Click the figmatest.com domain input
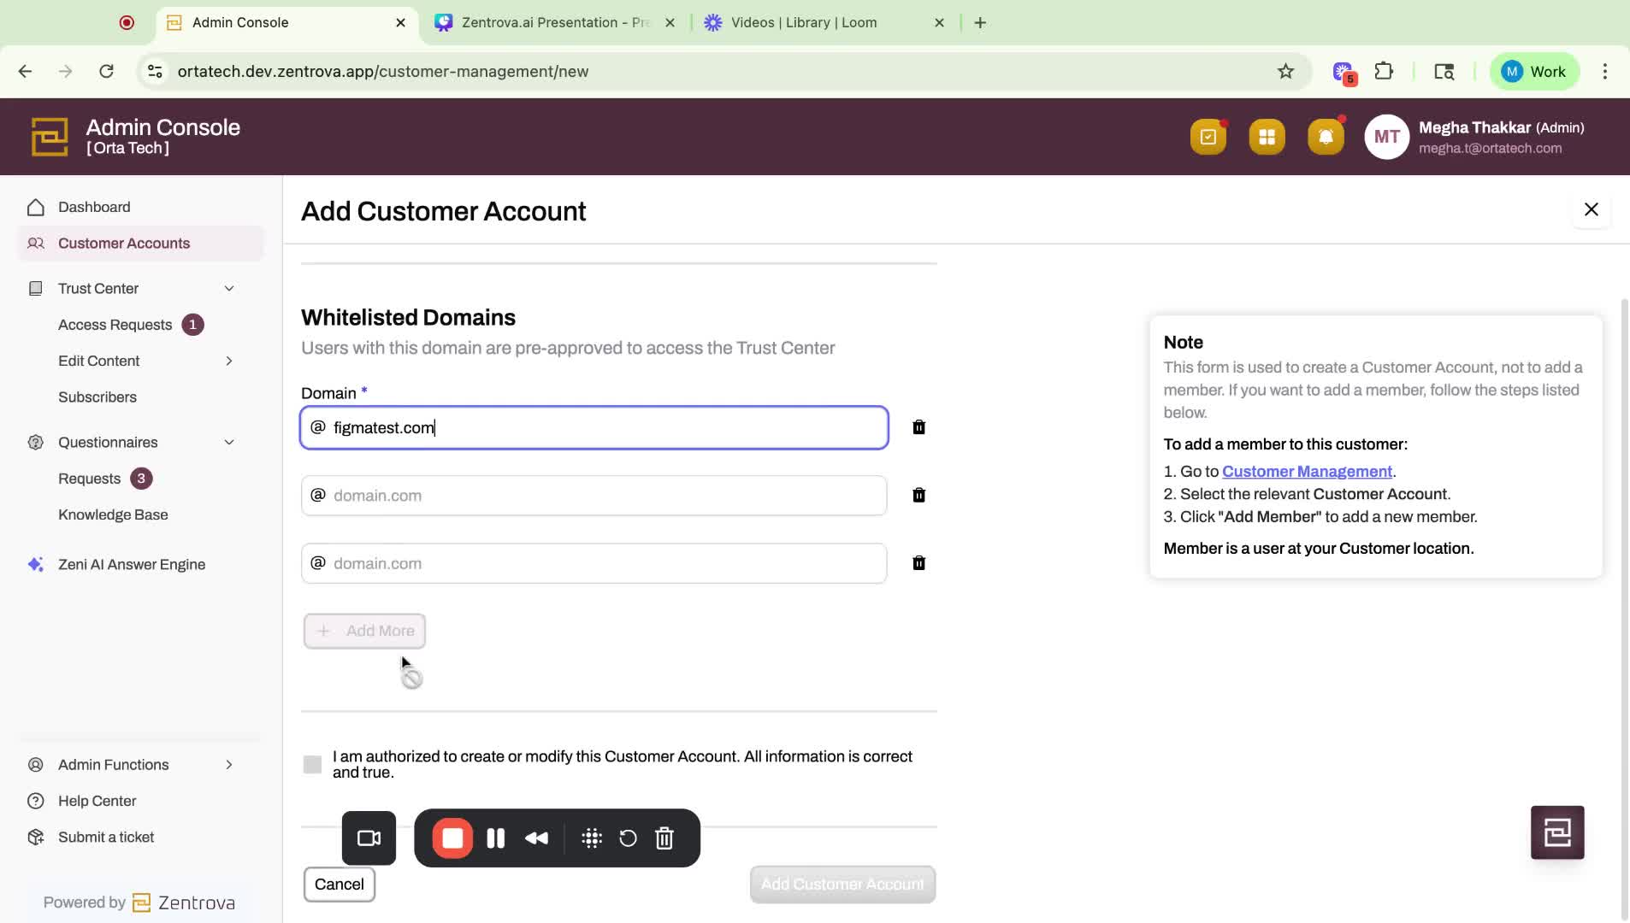1630x923 pixels. tap(594, 428)
